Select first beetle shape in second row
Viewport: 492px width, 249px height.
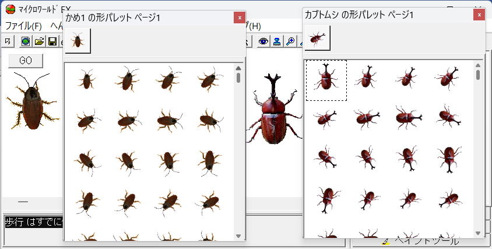[325, 119]
